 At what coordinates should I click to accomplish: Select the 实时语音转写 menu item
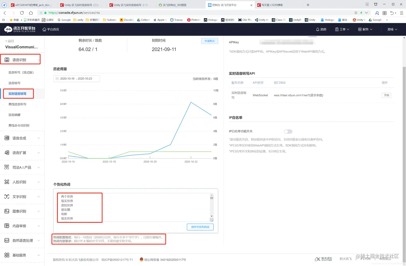tap(17, 94)
